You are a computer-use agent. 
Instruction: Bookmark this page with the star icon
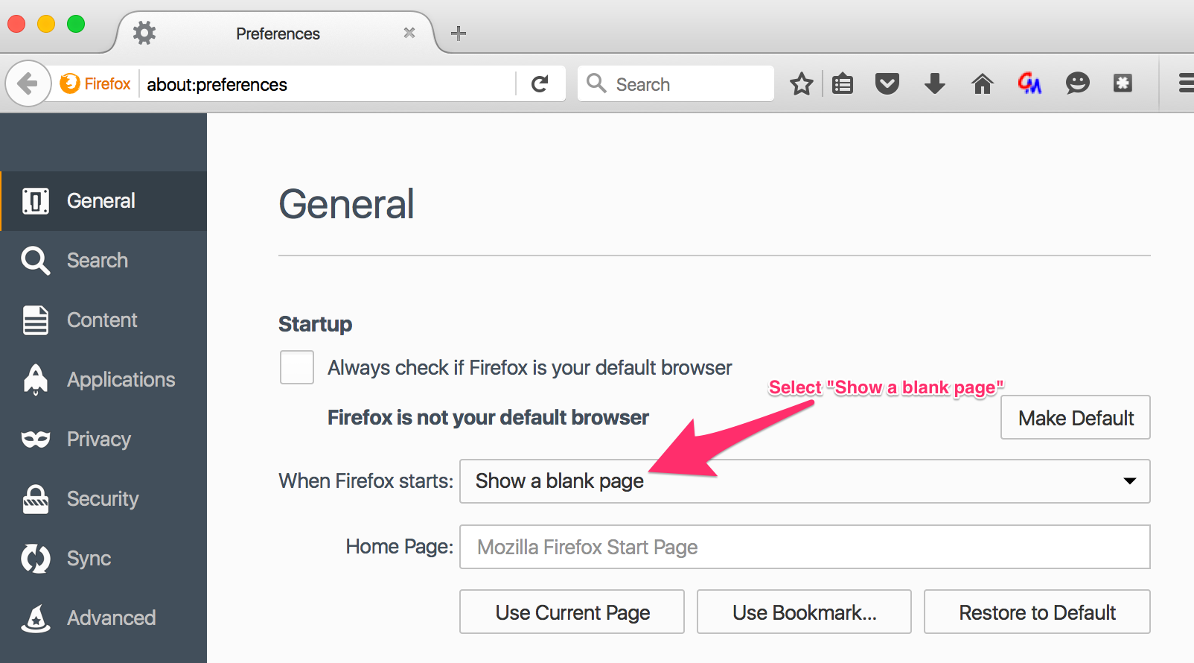tap(801, 84)
